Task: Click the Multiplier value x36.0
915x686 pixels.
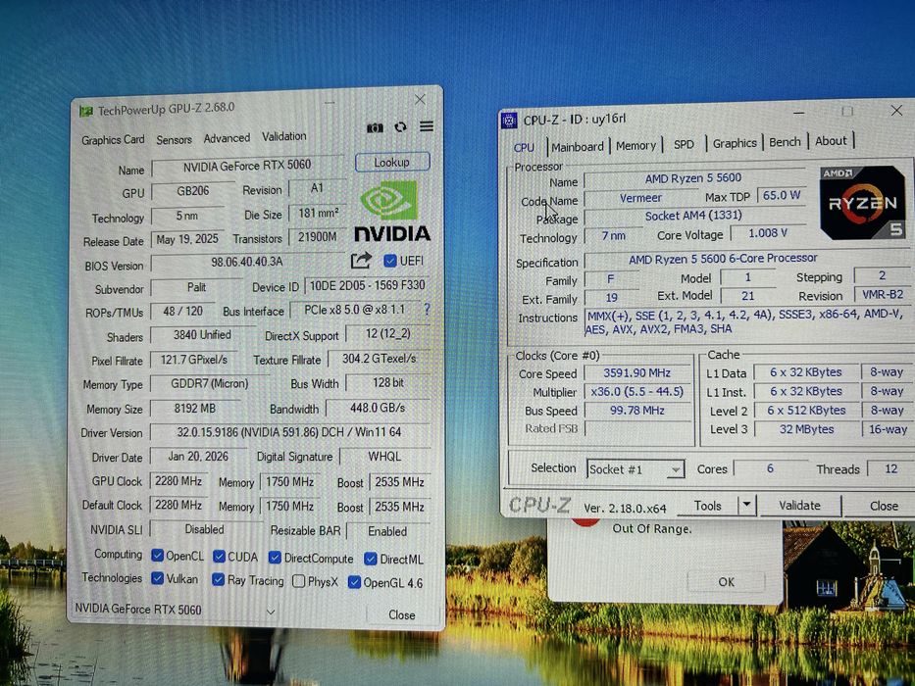Action: coord(636,391)
